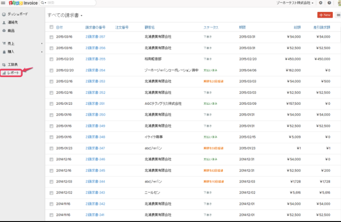Open the hamburger menu beside Zoho logo
The width and height of the screenshot is (341, 222).
coord(3,3)
